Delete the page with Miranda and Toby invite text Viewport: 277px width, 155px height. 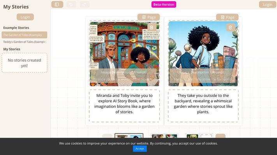148,17
